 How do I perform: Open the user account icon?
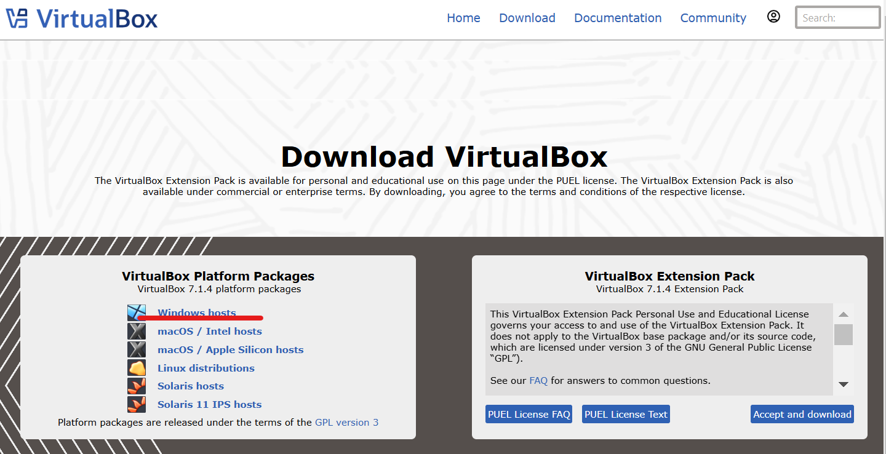click(x=773, y=17)
